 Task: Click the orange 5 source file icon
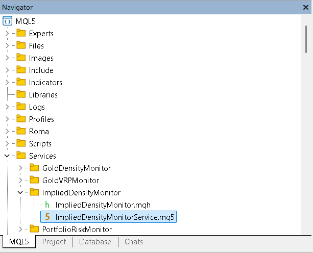coord(47,217)
